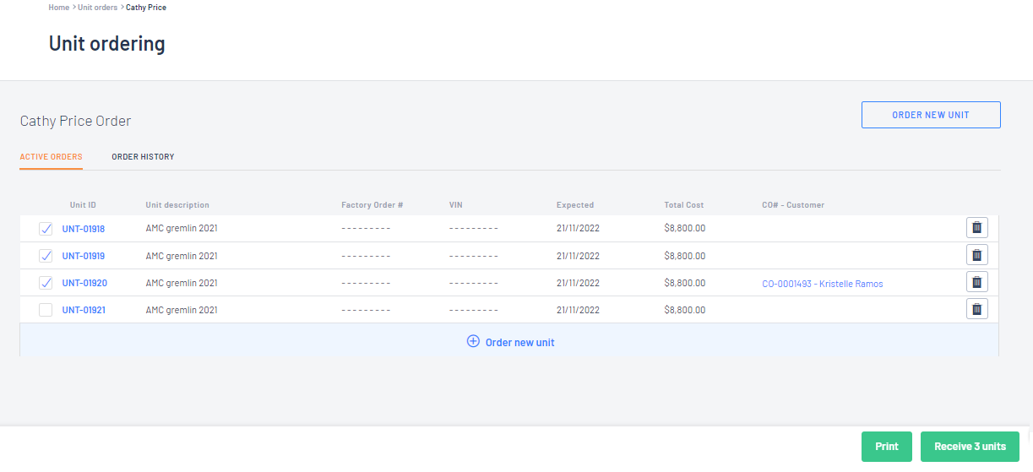
Task: Click the plus circle icon beside Order new unit
Action: (x=473, y=341)
